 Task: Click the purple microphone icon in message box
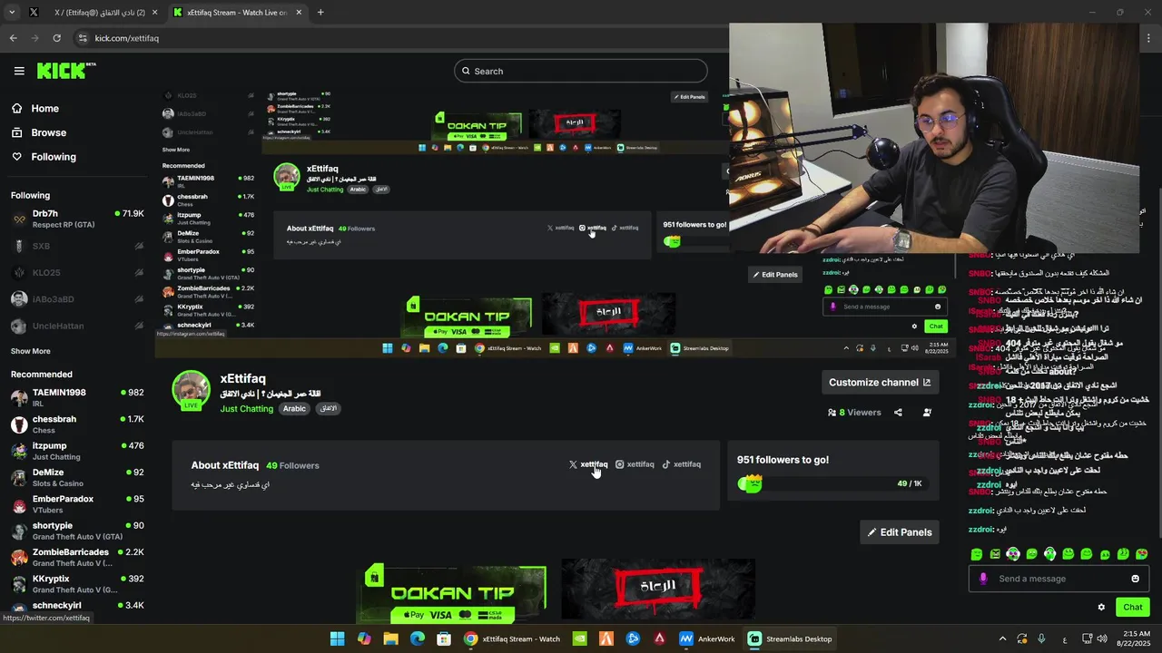[x=983, y=579]
